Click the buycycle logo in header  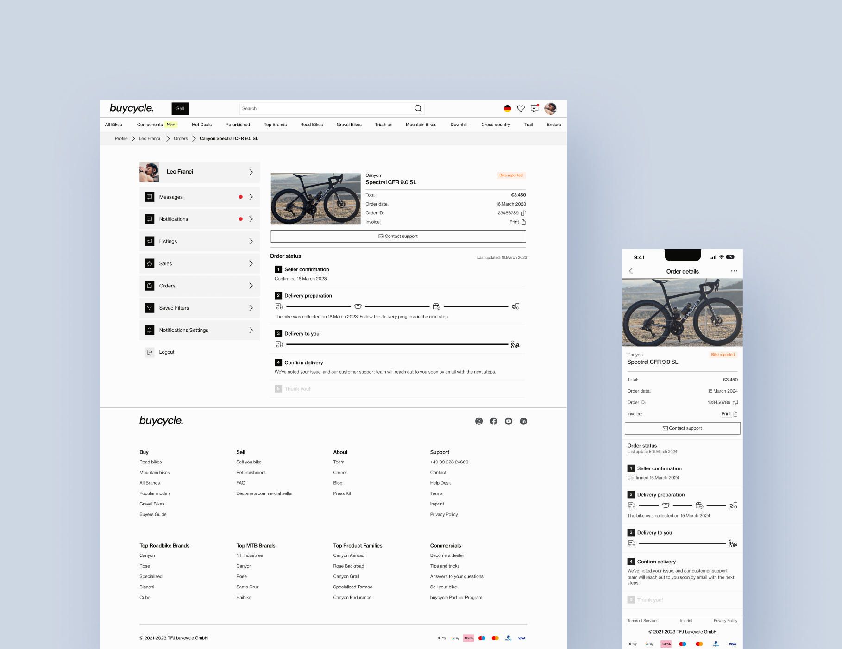coord(132,108)
